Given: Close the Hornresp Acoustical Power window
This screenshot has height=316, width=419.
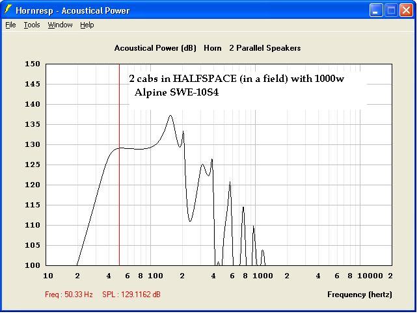Looking at the screenshot, I should (x=406, y=10).
